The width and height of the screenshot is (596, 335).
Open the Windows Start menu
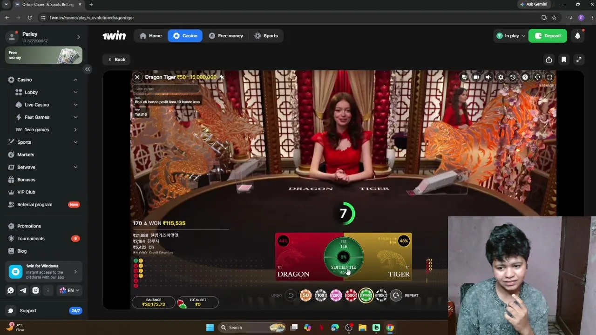(210, 328)
